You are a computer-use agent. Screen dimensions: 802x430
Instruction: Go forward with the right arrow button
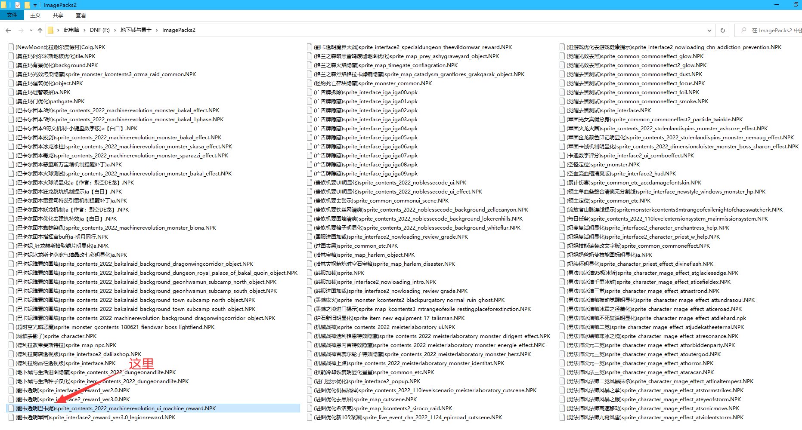(21, 30)
